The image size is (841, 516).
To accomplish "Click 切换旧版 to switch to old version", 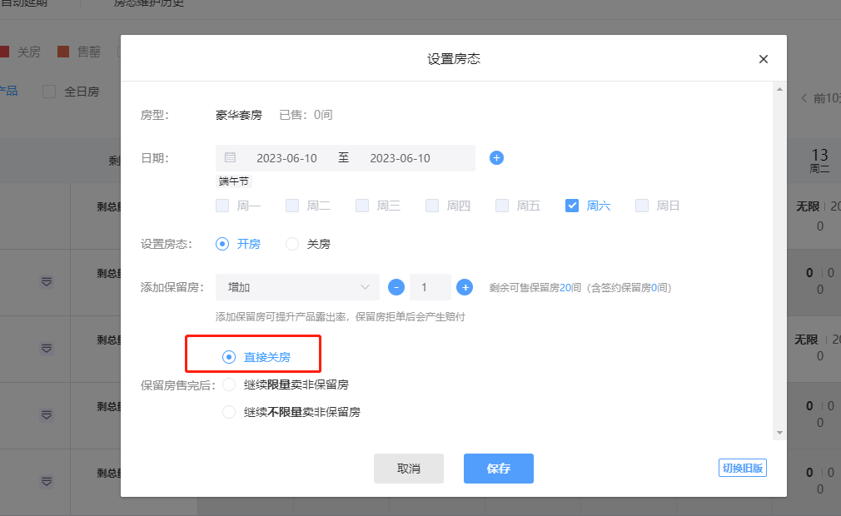I will point(742,468).
